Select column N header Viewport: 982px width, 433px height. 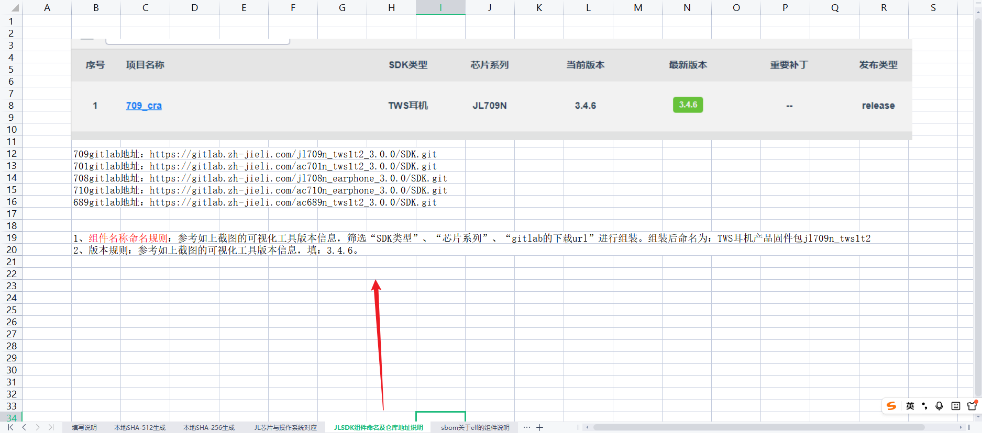687,7
